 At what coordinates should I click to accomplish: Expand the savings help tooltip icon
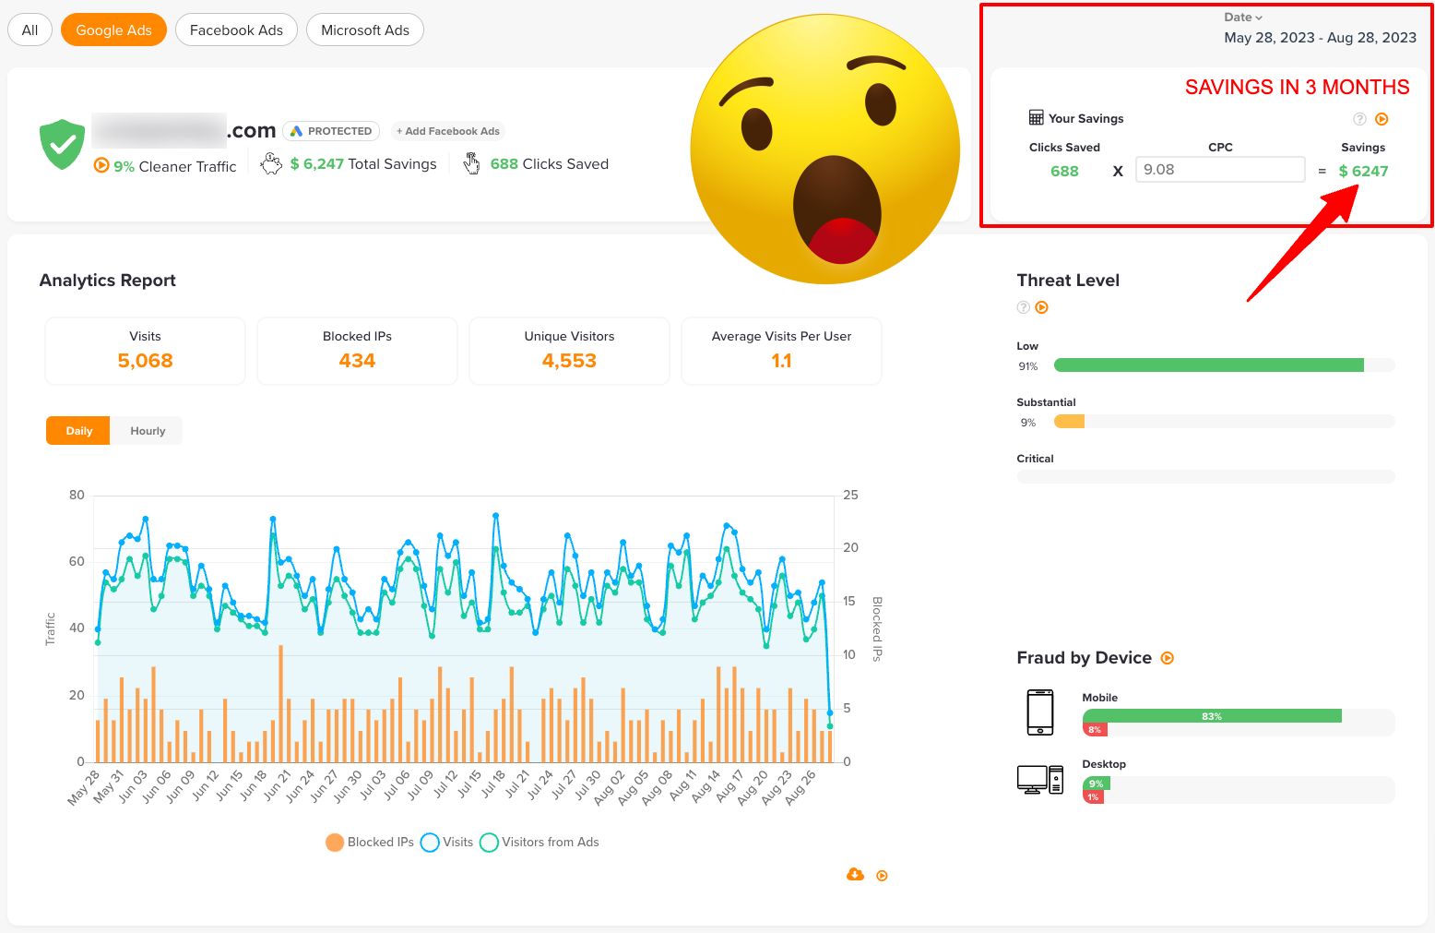click(x=1358, y=118)
